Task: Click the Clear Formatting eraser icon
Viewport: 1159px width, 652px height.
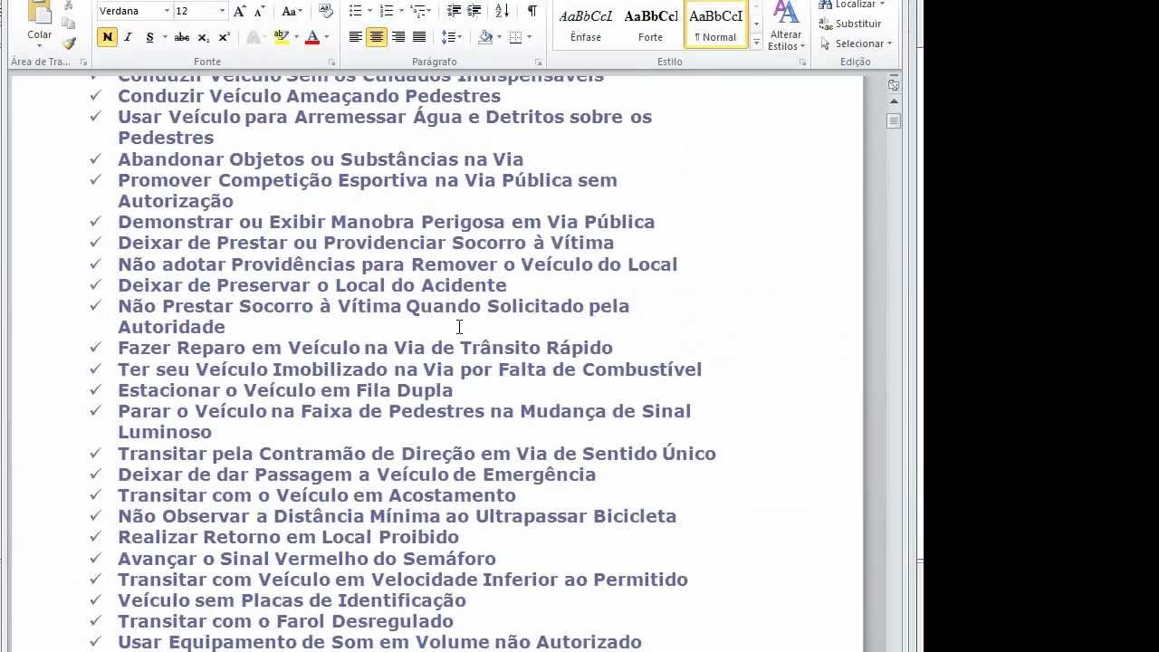Action: point(327,11)
